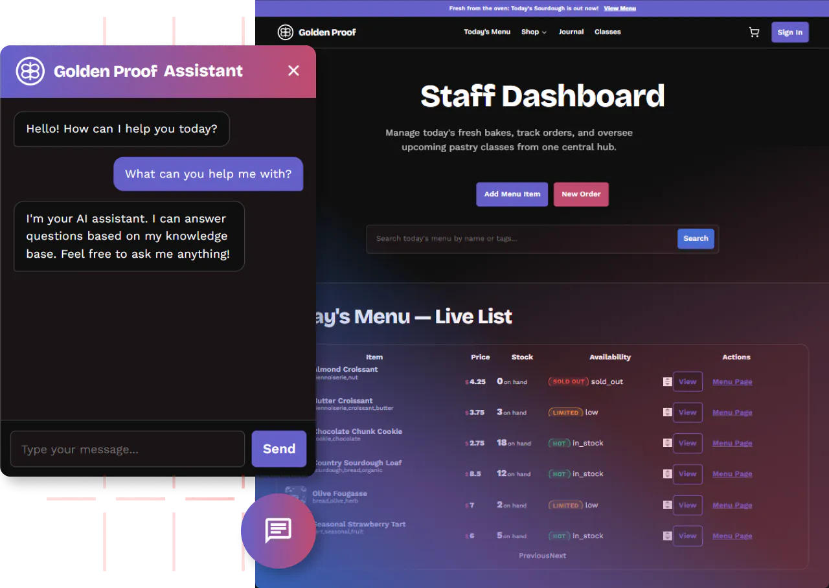Click the stepper in the Country Sourdough Loaf row
Image resolution: width=829 pixels, height=588 pixels.
tap(667, 474)
